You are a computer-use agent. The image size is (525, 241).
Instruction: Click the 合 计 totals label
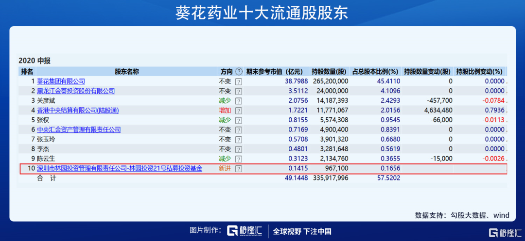coord(46,178)
